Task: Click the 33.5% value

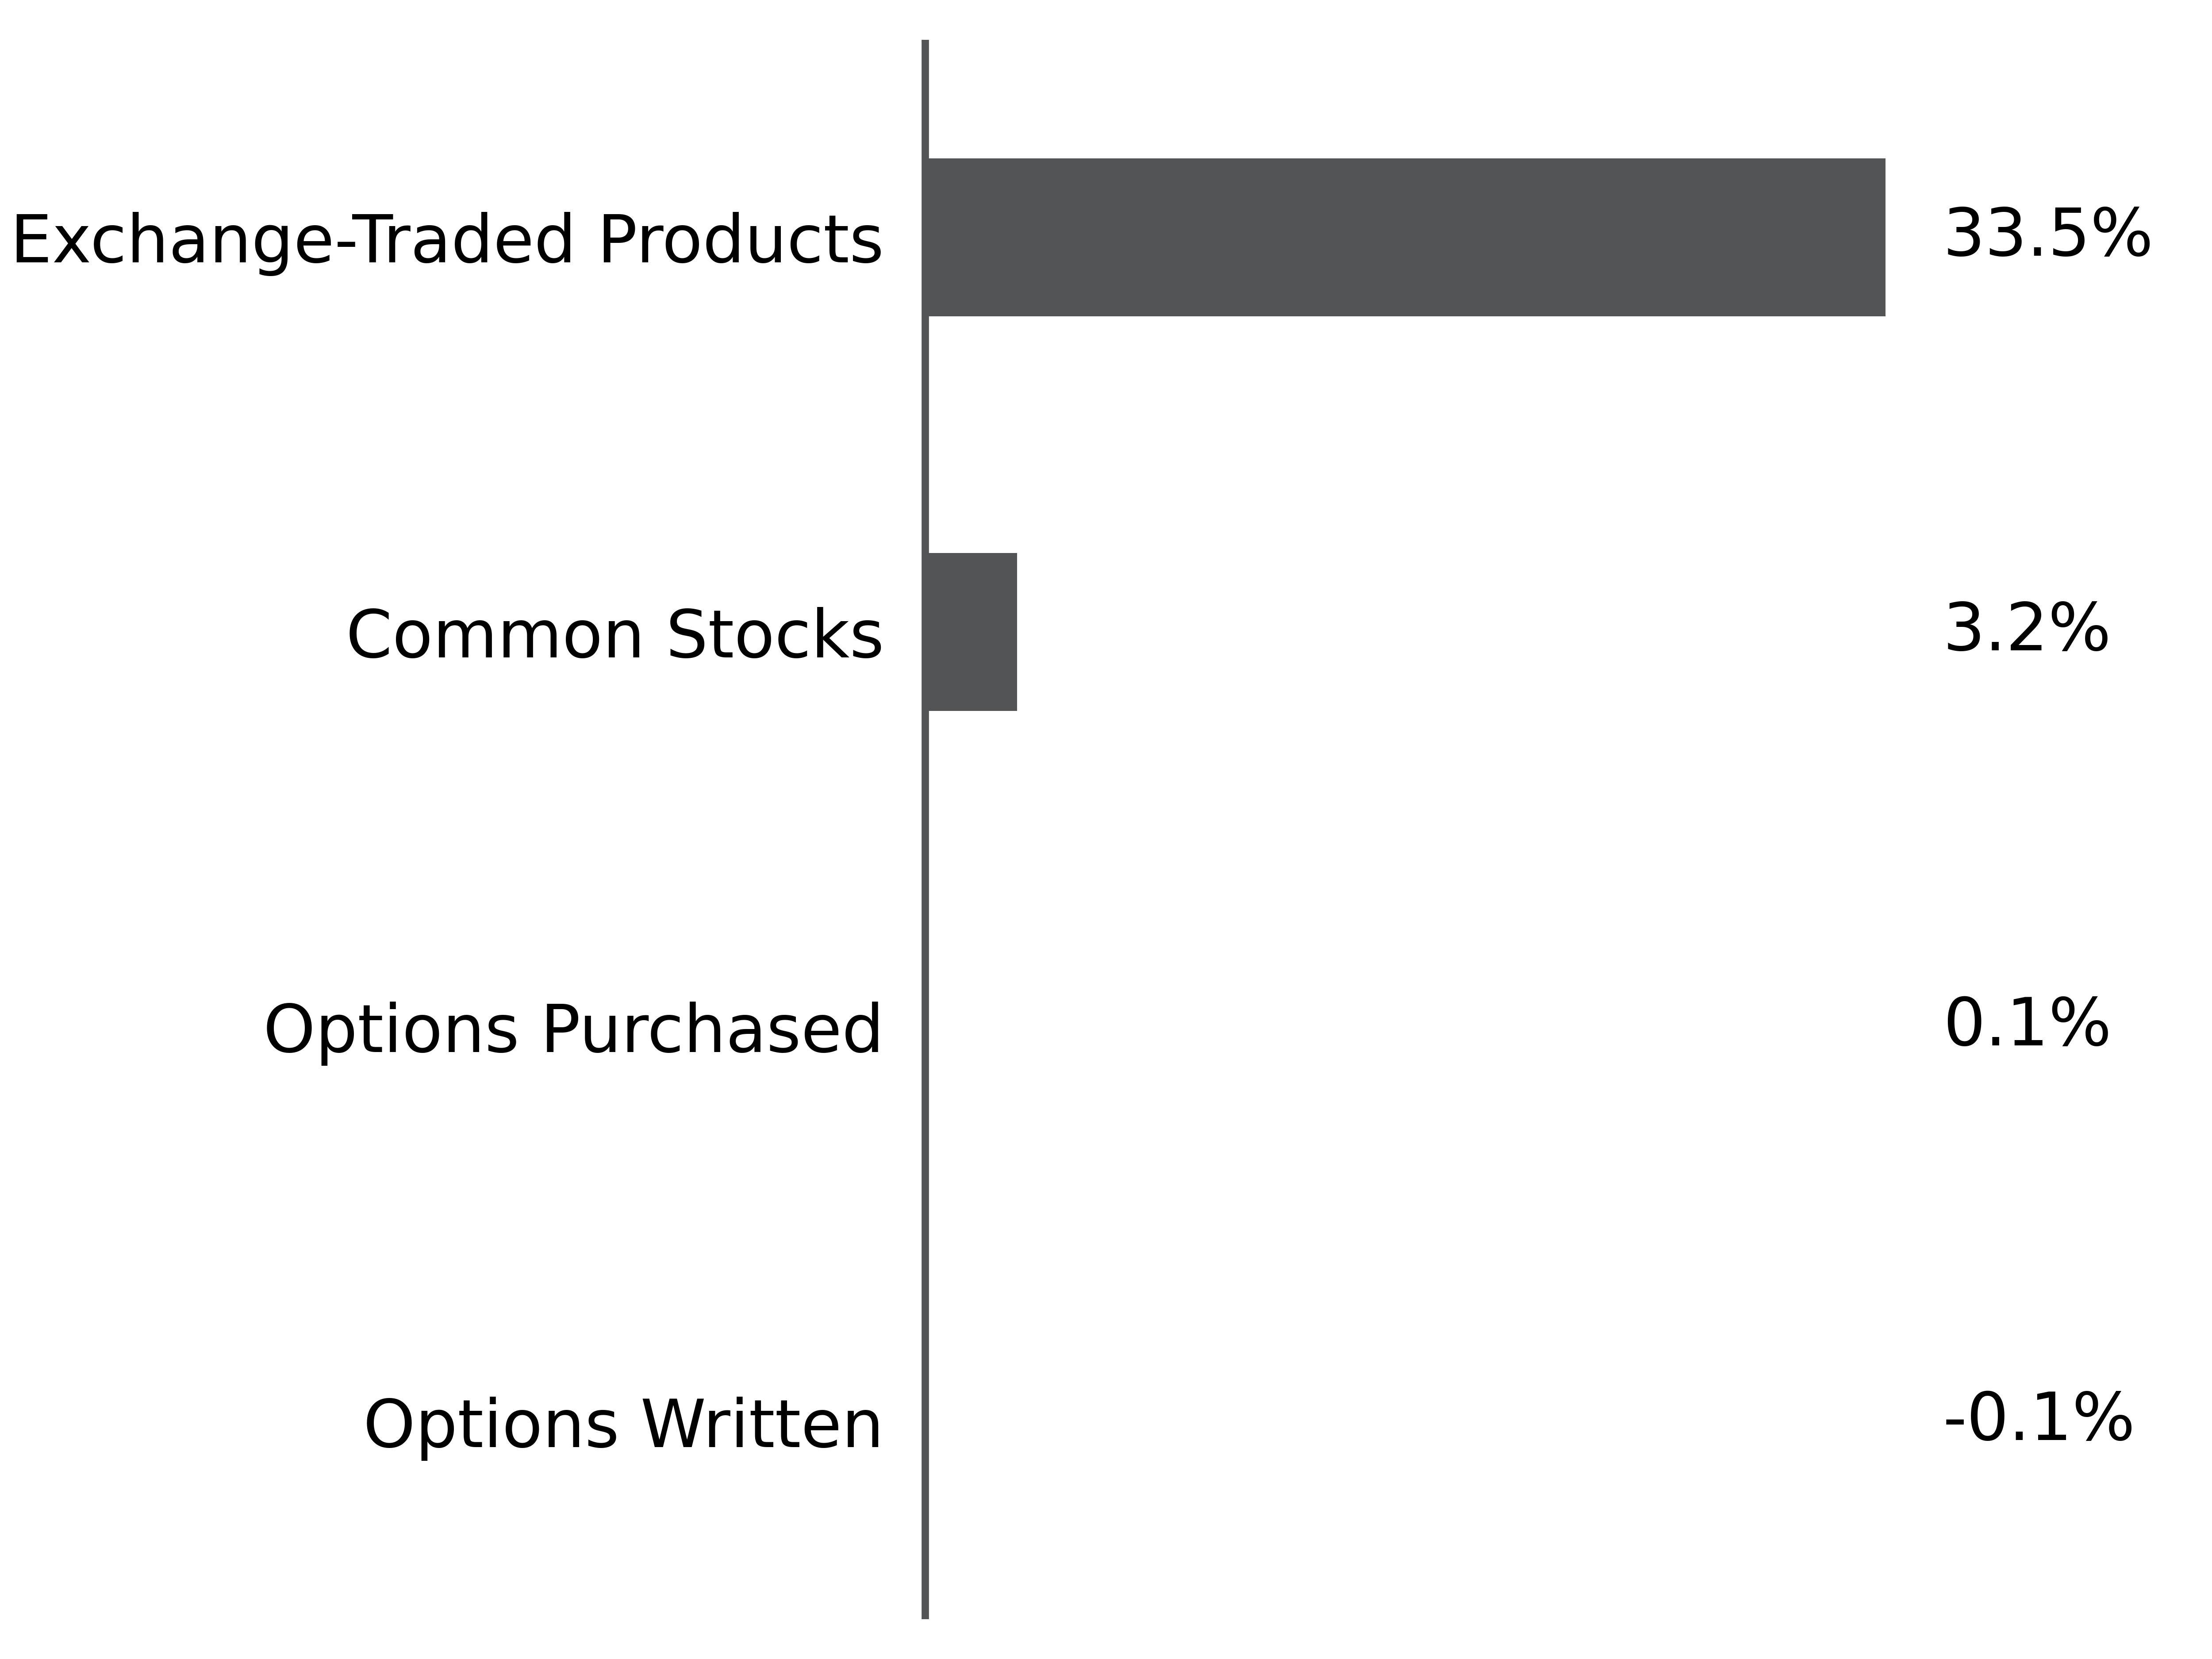Action: coord(2047,234)
